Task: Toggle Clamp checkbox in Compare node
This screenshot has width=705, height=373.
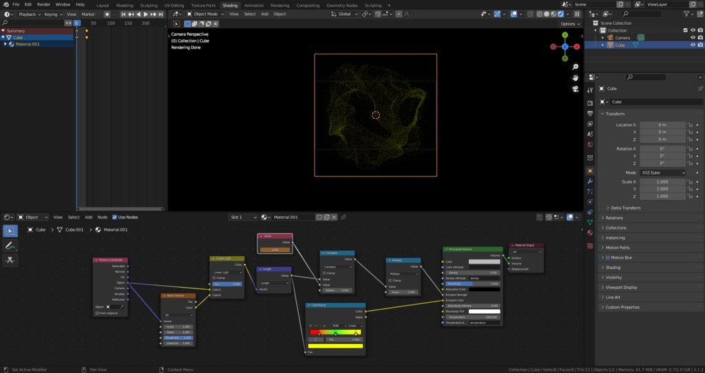Action: coord(324,273)
